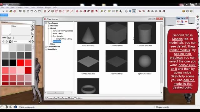Pick the Protractor tool

(x=109, y=11)
